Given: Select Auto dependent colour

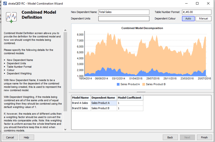Looking at the screenshot, I should 188,19.
